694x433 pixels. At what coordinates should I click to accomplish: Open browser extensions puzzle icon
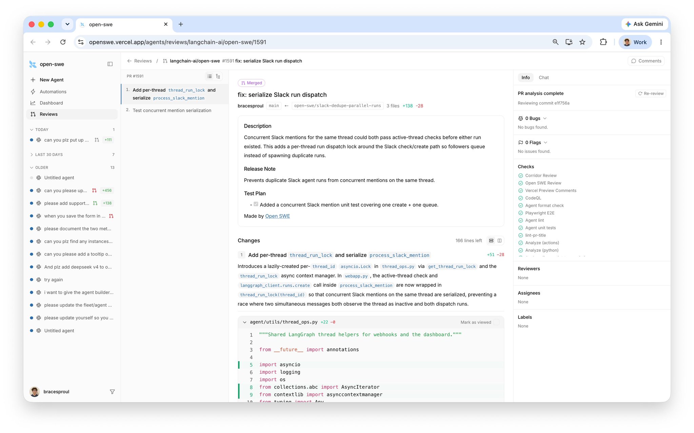[x=603, y=42]
